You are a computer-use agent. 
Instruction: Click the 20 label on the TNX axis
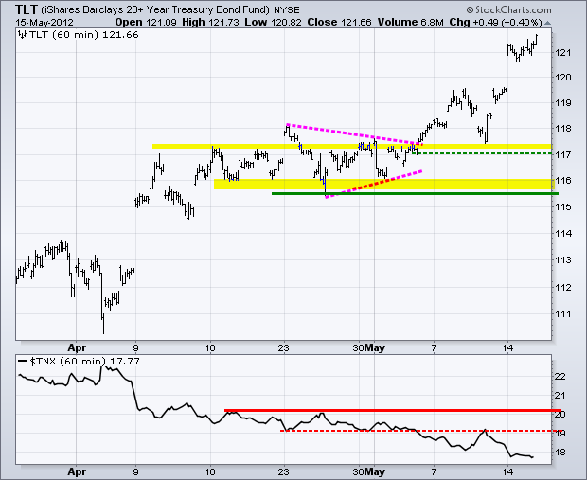pyautogui.click(x=560, y=415)
